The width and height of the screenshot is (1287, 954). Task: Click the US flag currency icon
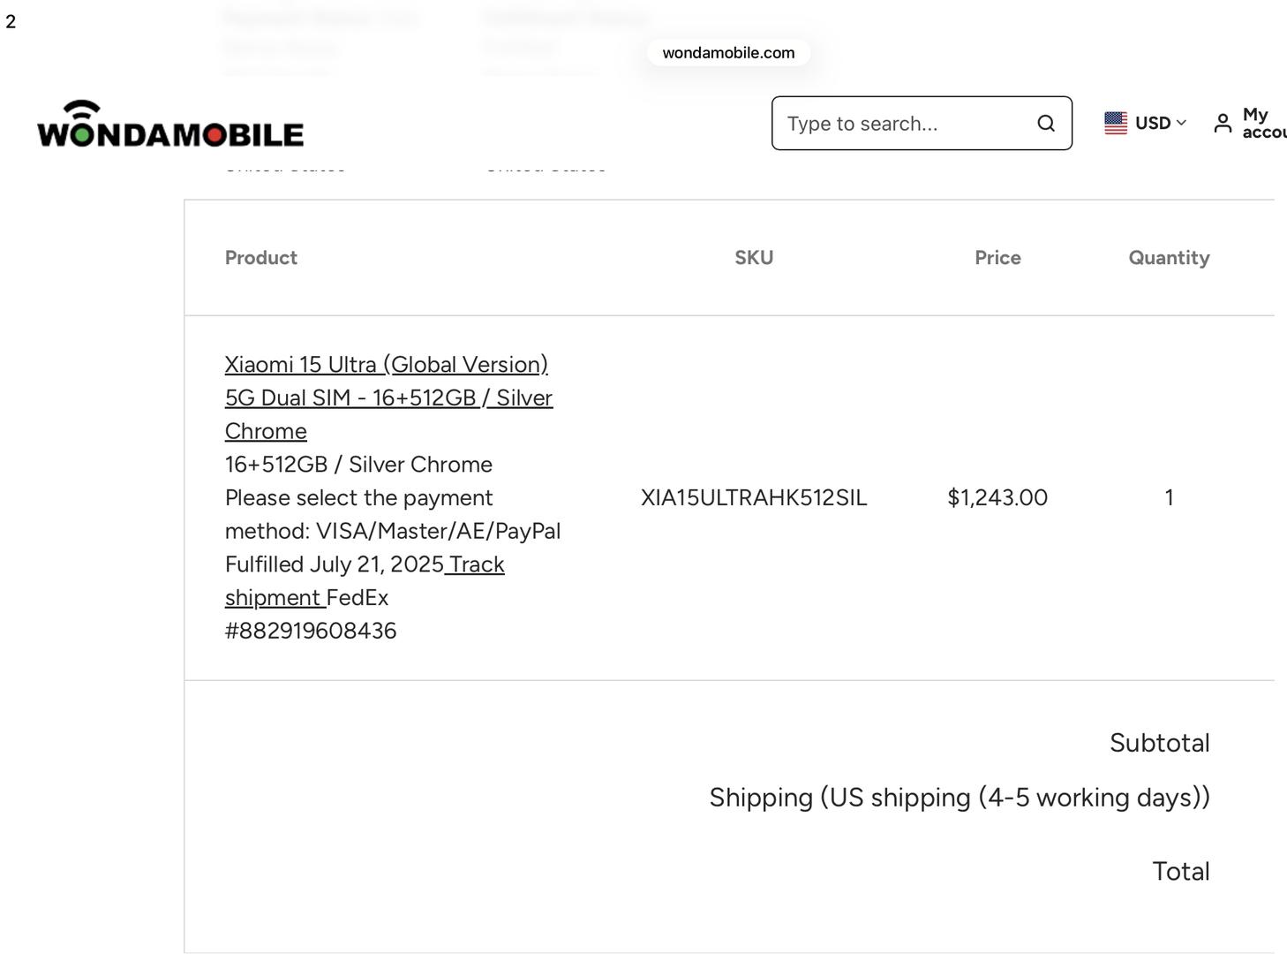click(x=1116, y=123)
